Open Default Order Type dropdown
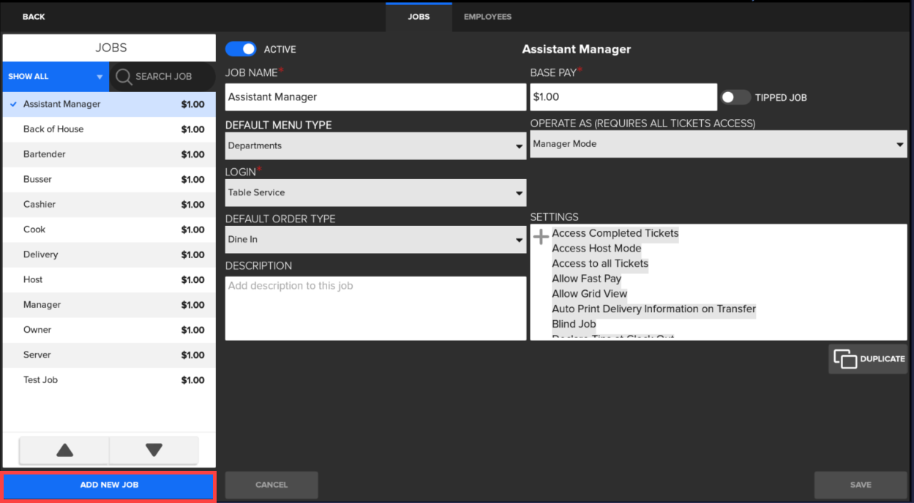The image size is (914, 503). [375, 240]
